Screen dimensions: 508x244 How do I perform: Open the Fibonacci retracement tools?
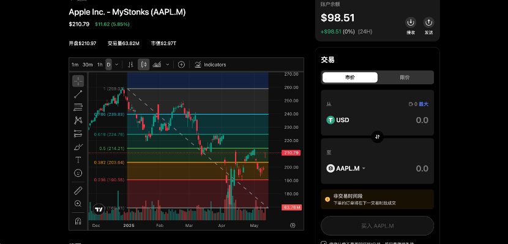coord(78,107)
